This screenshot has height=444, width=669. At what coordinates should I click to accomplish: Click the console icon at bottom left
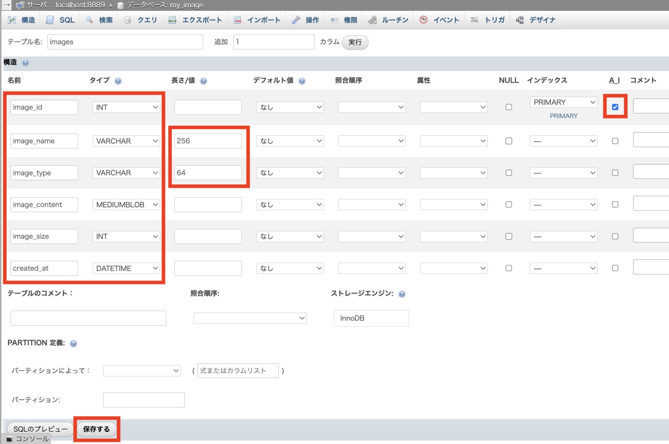(9, 439)
